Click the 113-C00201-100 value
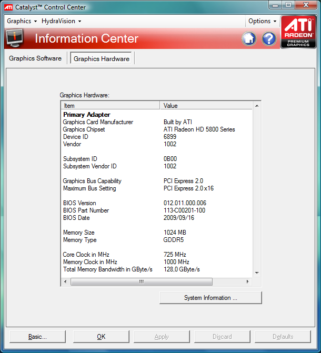 point(184,210)
